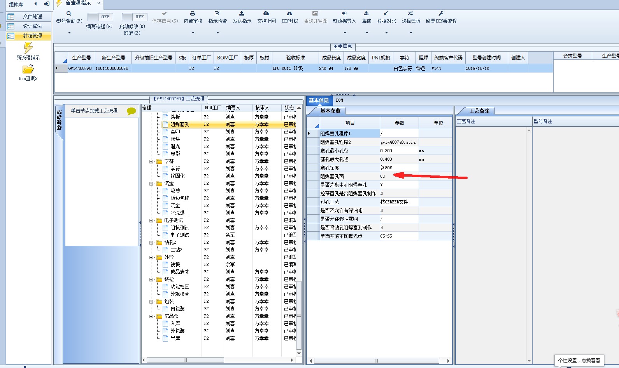Switch to the BOM tab
This screenshot has height=368, width=619.
click(340, 100)
